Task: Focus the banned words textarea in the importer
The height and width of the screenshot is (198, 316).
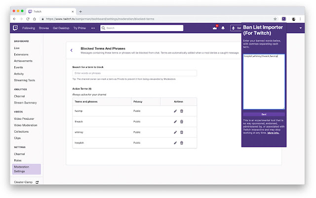Action: point(264,82)
